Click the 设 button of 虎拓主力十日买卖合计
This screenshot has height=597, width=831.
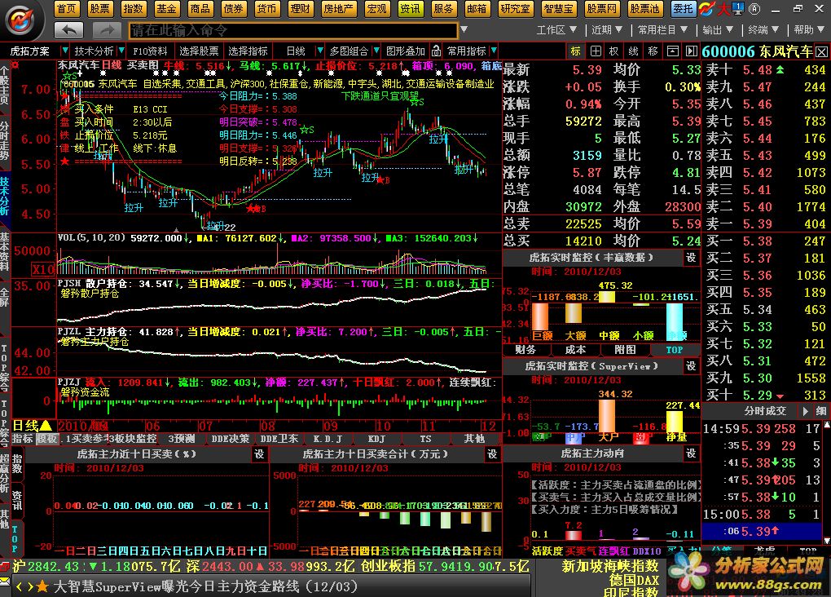click(x=492, y=453)
